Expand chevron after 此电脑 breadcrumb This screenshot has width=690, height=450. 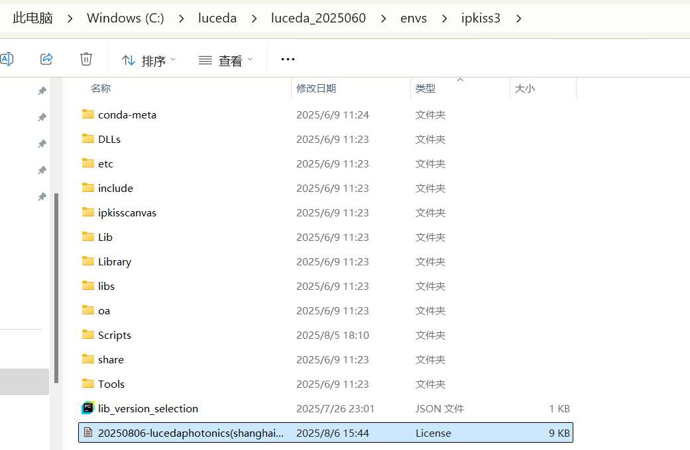pyautogui.click(x=70, y=19)
